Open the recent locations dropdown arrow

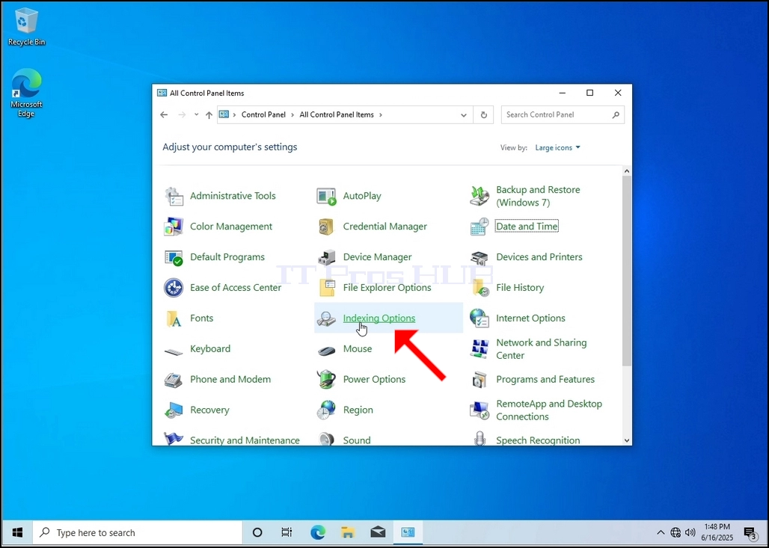(196, 114)
